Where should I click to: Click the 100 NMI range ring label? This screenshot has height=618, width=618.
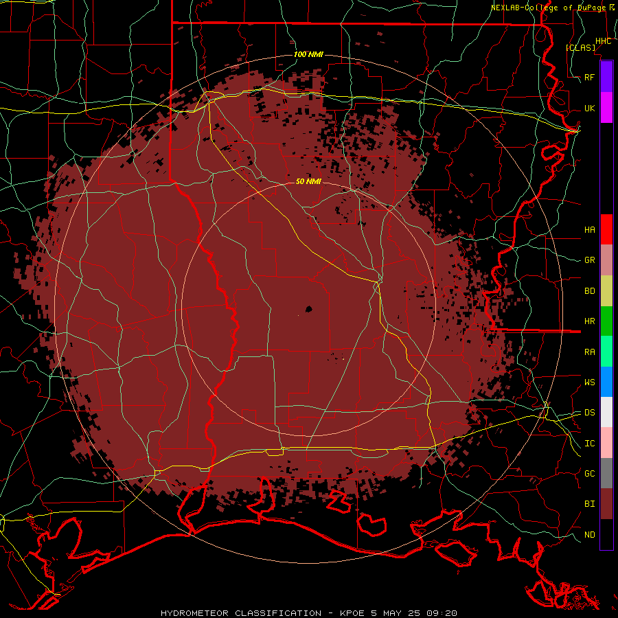coord(308,54)
